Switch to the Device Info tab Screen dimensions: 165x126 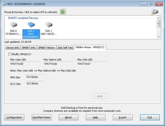click(13, 48)
